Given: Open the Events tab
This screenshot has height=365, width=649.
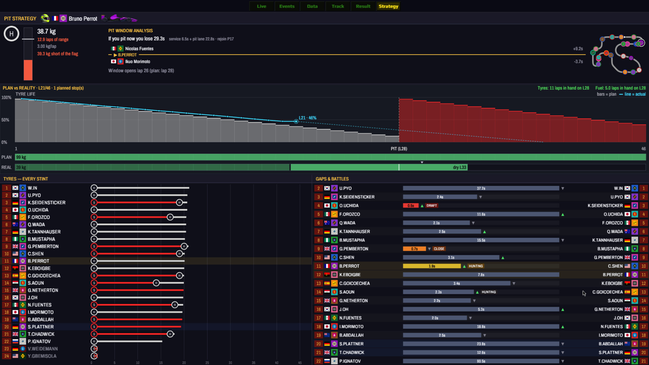Looking at the screenshot, I should pyautogui.click(x=287, y=6).
